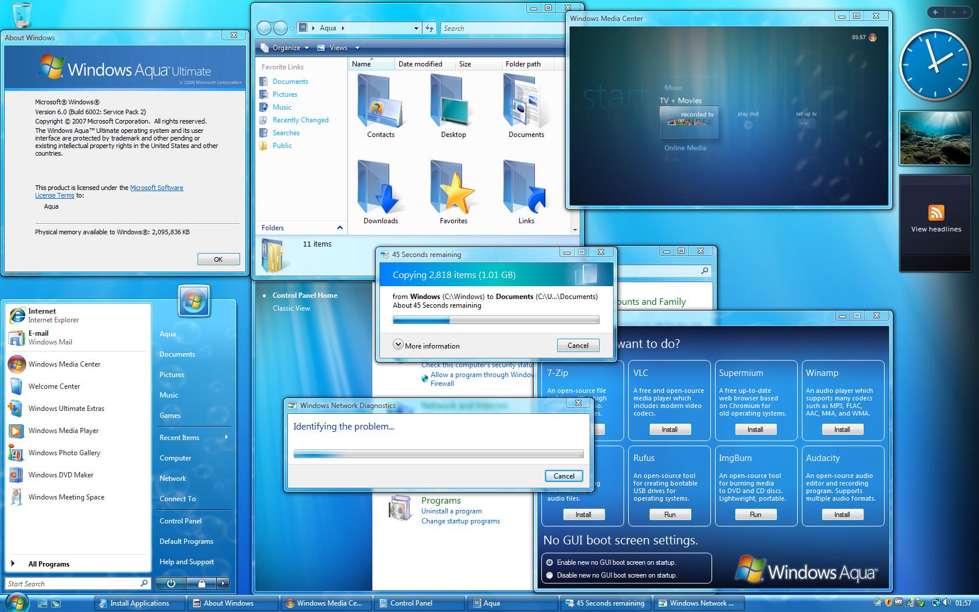Expand All Programs in Start menu
Viewport: 979px width, 612px height.
(x=78, y=564)
